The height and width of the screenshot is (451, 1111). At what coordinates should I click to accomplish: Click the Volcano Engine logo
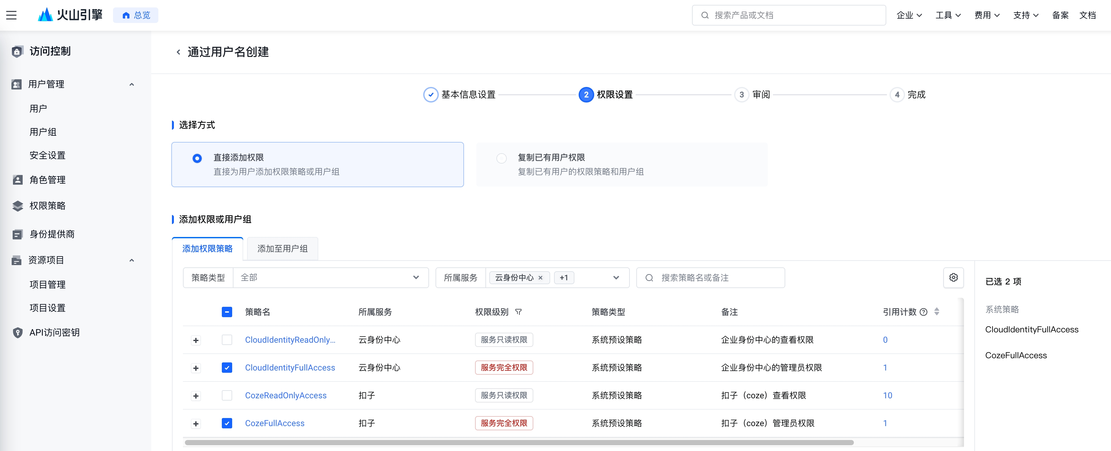click(x=70, y=15)
